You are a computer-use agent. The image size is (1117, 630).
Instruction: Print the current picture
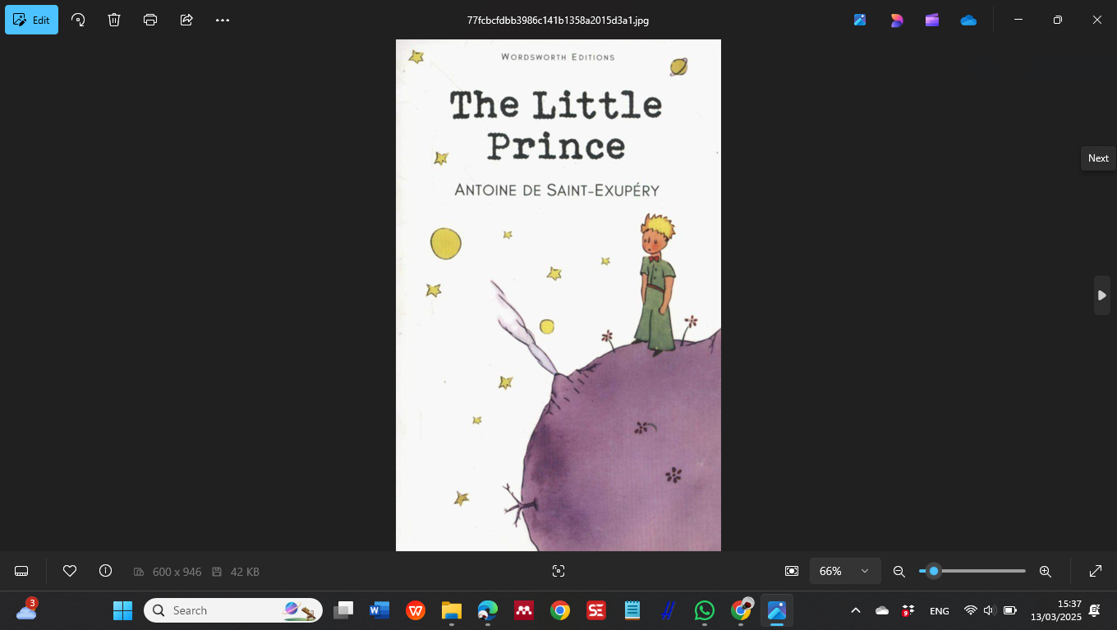150,20
